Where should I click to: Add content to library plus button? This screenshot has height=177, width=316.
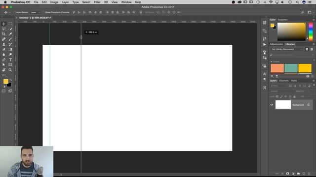click(272, 76)
